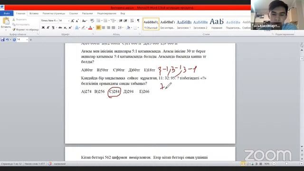
Task: Toggle align text right
Action: click(x=108, y=28)
